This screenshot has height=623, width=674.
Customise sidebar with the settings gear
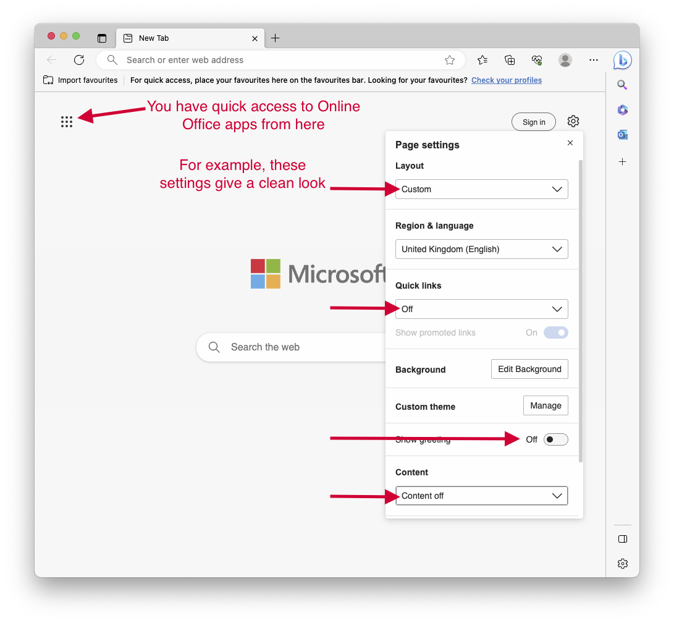tap(622, 563)
